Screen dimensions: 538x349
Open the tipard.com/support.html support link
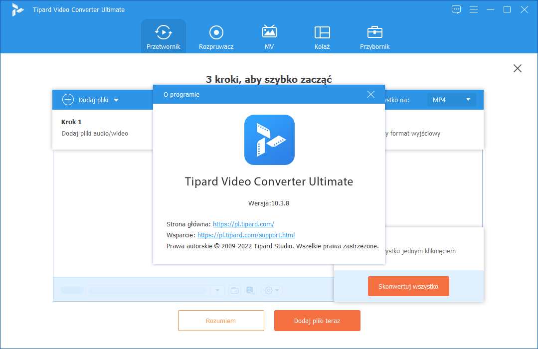point(246,235)
